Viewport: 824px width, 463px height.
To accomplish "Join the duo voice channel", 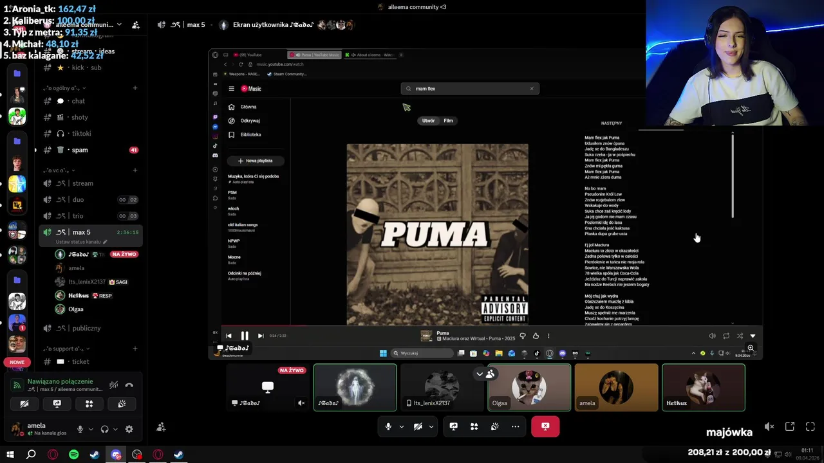I will [91, 199].
